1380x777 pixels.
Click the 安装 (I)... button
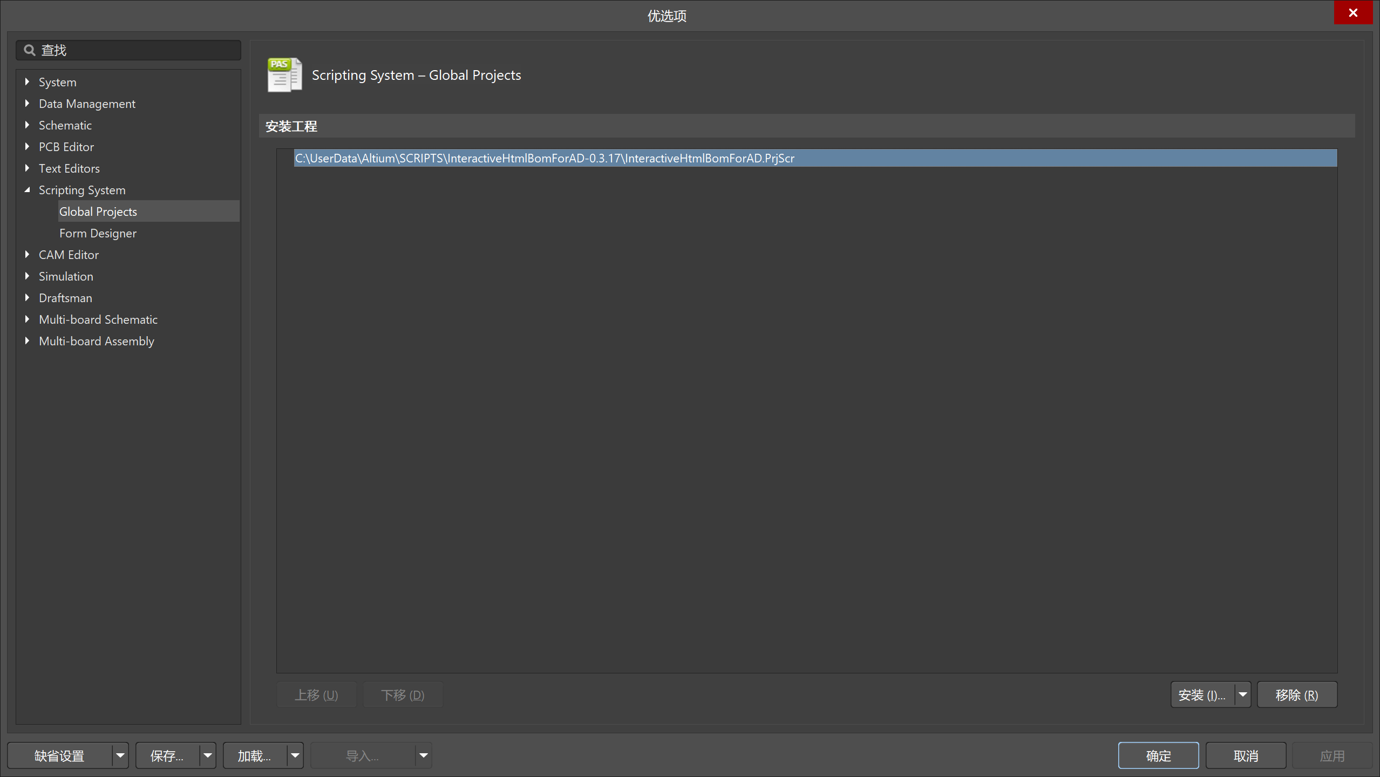[x=1203, y=694]
